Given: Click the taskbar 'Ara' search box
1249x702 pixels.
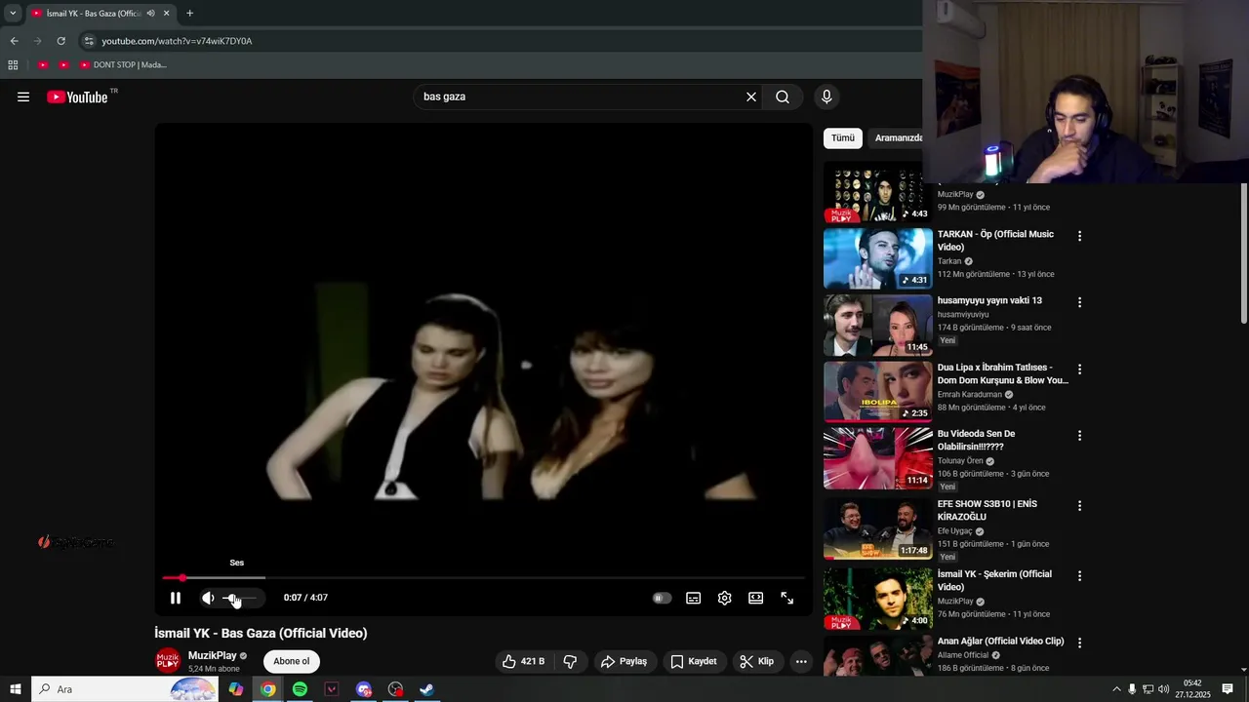Looking at the screenshot, I should [x=127, y=689].
